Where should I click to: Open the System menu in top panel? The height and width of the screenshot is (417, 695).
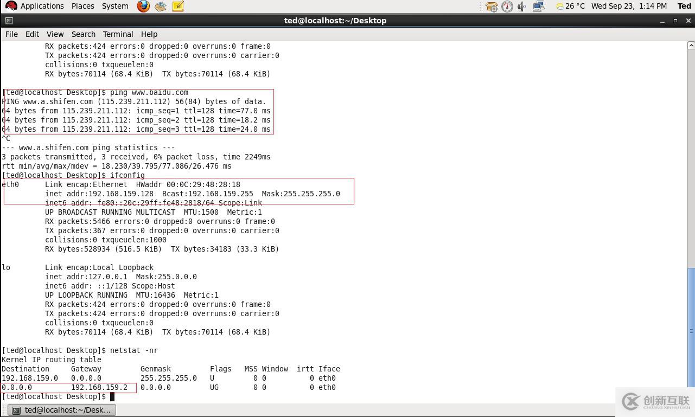coord(115,6)
